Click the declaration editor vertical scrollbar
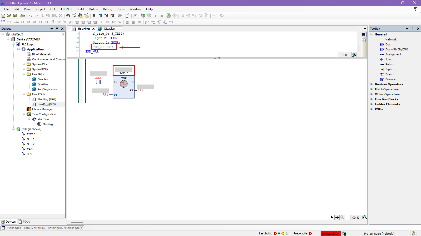 pos(359,48)
